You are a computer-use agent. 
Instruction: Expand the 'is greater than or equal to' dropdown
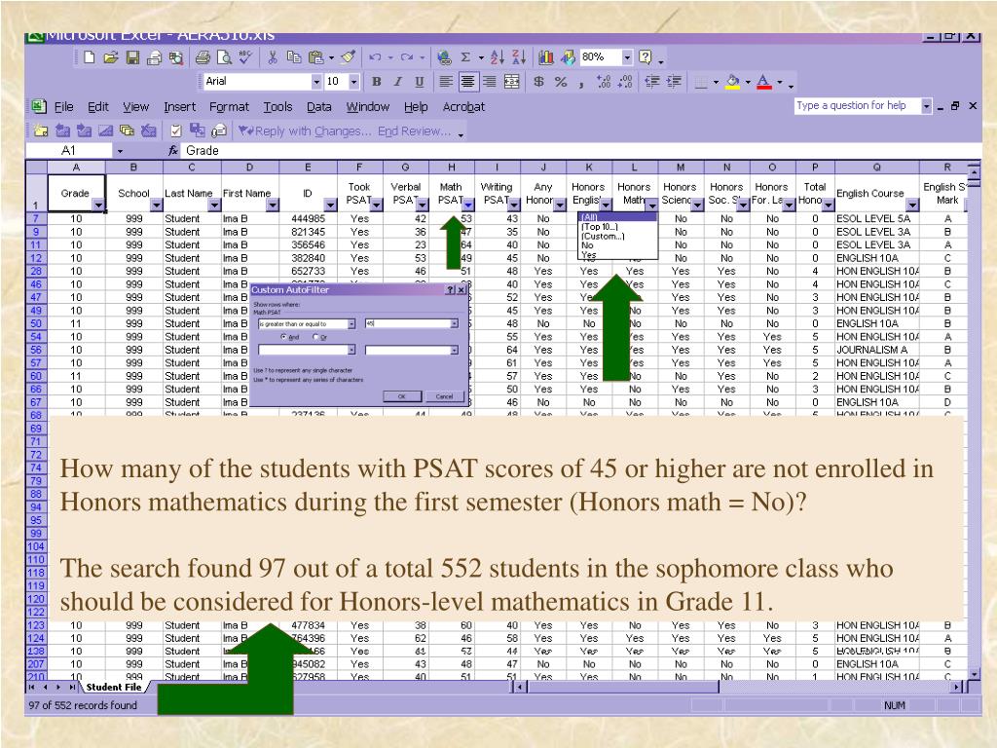pyautogui.click(x=351, y=324)
